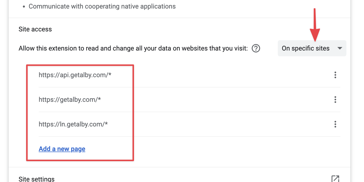
Task: Open three-dot menu for api.getalby.com
Action: click(335, 75)
